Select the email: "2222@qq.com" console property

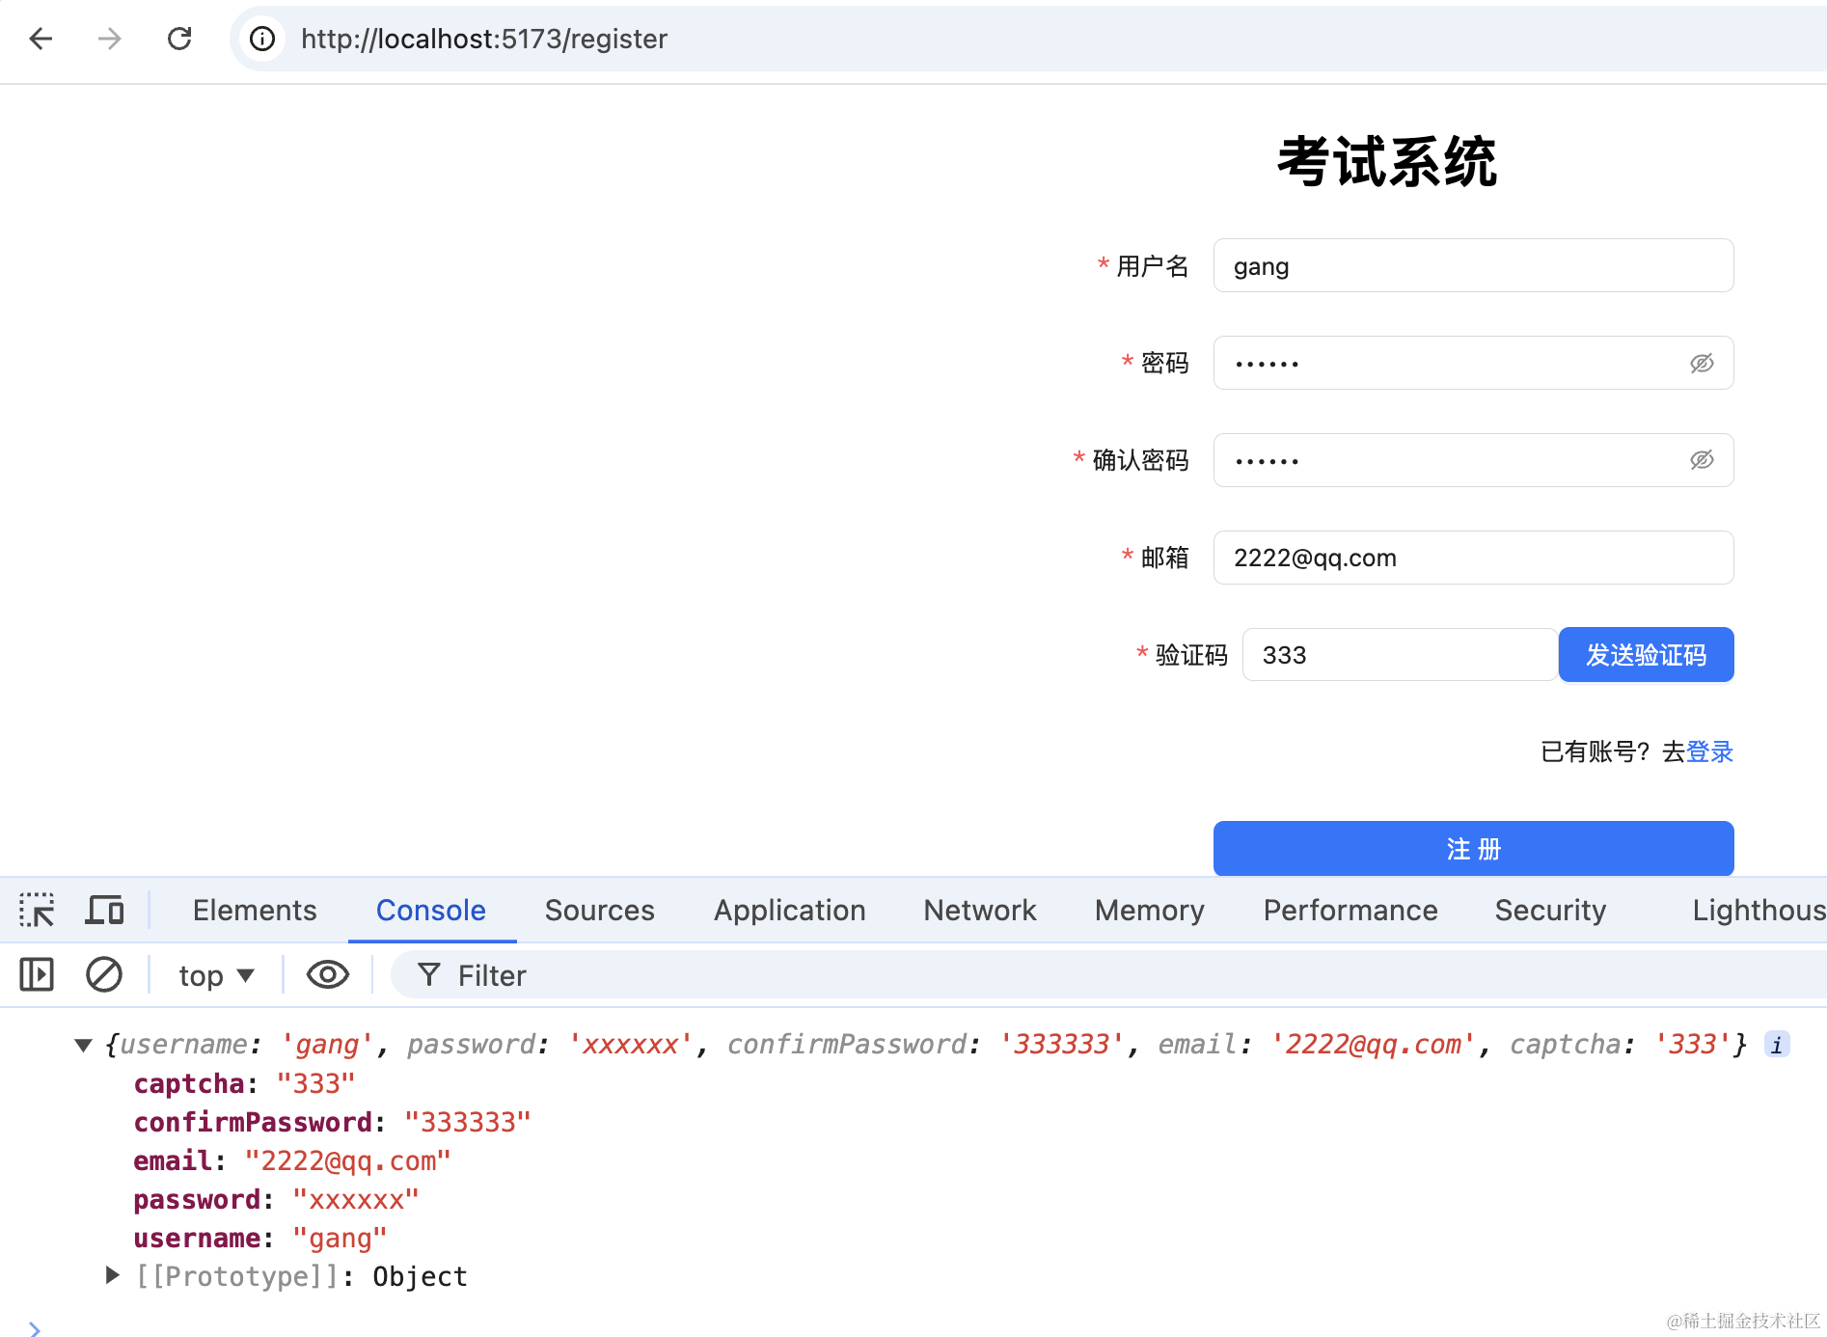[x=292, y=1160]
